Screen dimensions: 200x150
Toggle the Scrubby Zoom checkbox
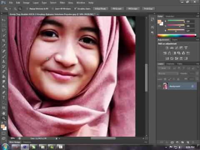tap(75, 9)
